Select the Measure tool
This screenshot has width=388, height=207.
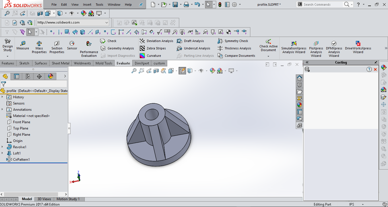tap(23, 46)
